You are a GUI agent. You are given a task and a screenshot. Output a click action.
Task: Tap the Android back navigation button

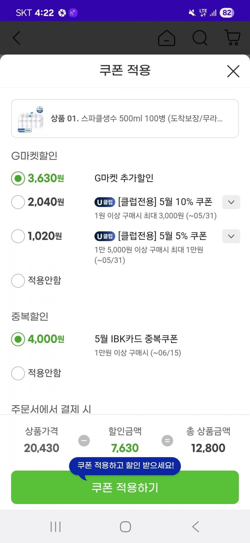[x=196, y=527]
